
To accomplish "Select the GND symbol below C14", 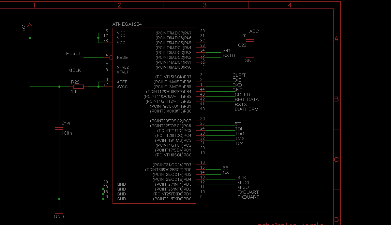I will pos(59,215).
